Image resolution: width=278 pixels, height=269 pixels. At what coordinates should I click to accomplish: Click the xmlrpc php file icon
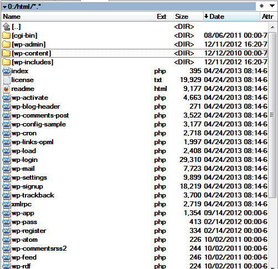[7, 204]
